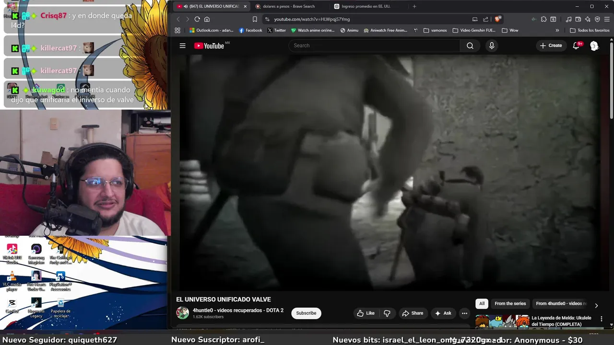Switch to dolares a pesos Brave Search tab
The width and height of the screenshot is (614, 345).
pyautogui.click(x=289, y=6)
